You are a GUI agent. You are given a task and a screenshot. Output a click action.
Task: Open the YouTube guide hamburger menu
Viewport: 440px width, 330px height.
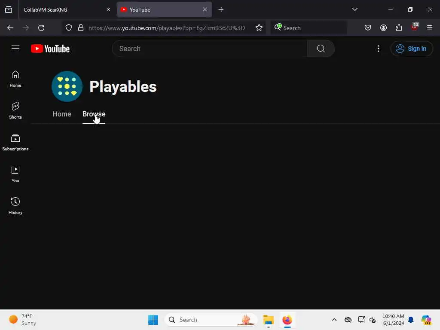tap(15, 49)
